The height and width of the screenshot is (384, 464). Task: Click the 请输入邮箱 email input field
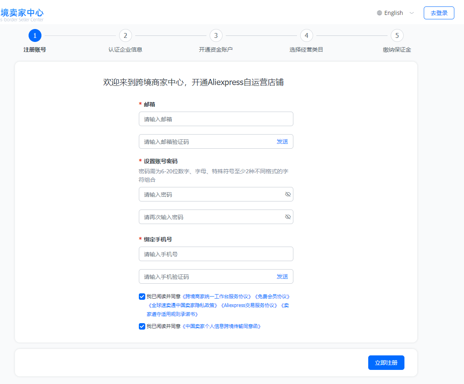click(x=216, y=119)
